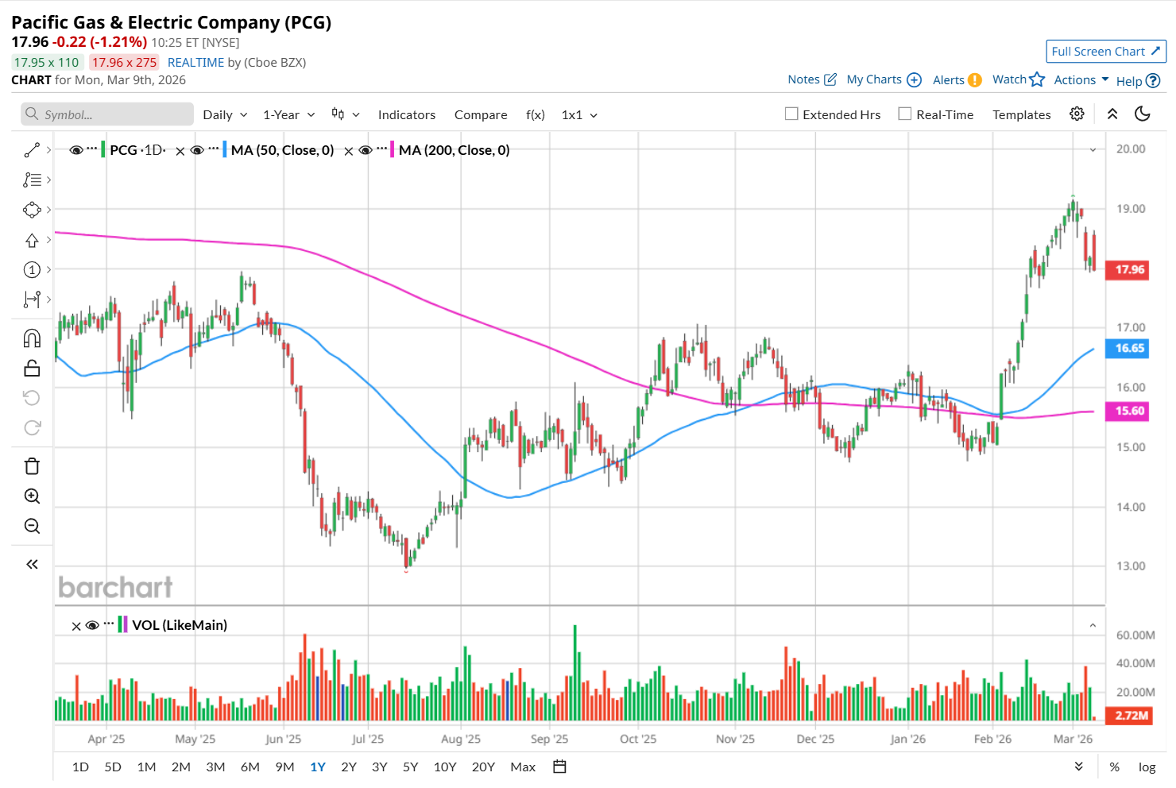Click the lock drawings icon
The image size is (1176, 788).
click(x=32, y=368)
